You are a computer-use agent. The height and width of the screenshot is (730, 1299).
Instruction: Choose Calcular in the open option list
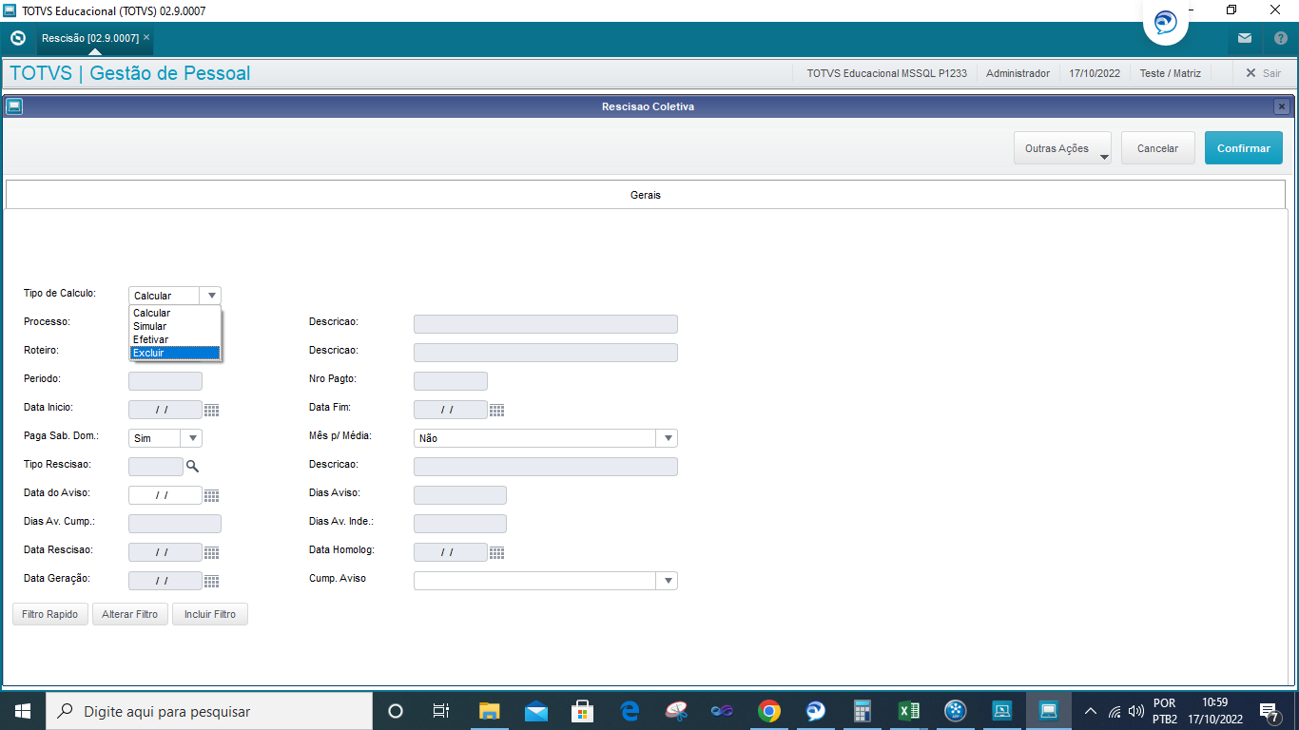coord(175,313)
